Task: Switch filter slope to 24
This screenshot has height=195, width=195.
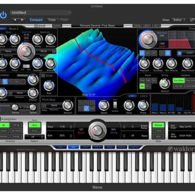Action: 168,53
